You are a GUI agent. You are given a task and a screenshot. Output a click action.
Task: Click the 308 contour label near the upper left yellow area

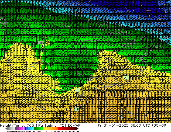click(41, 43)
